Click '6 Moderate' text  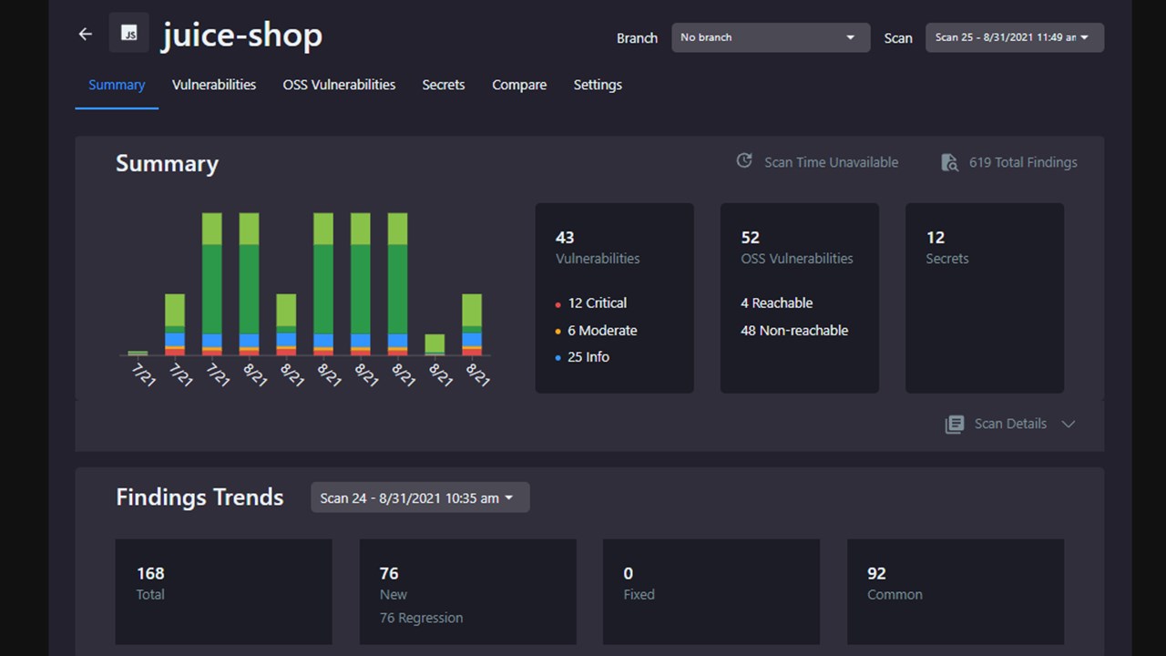(602, 331)
